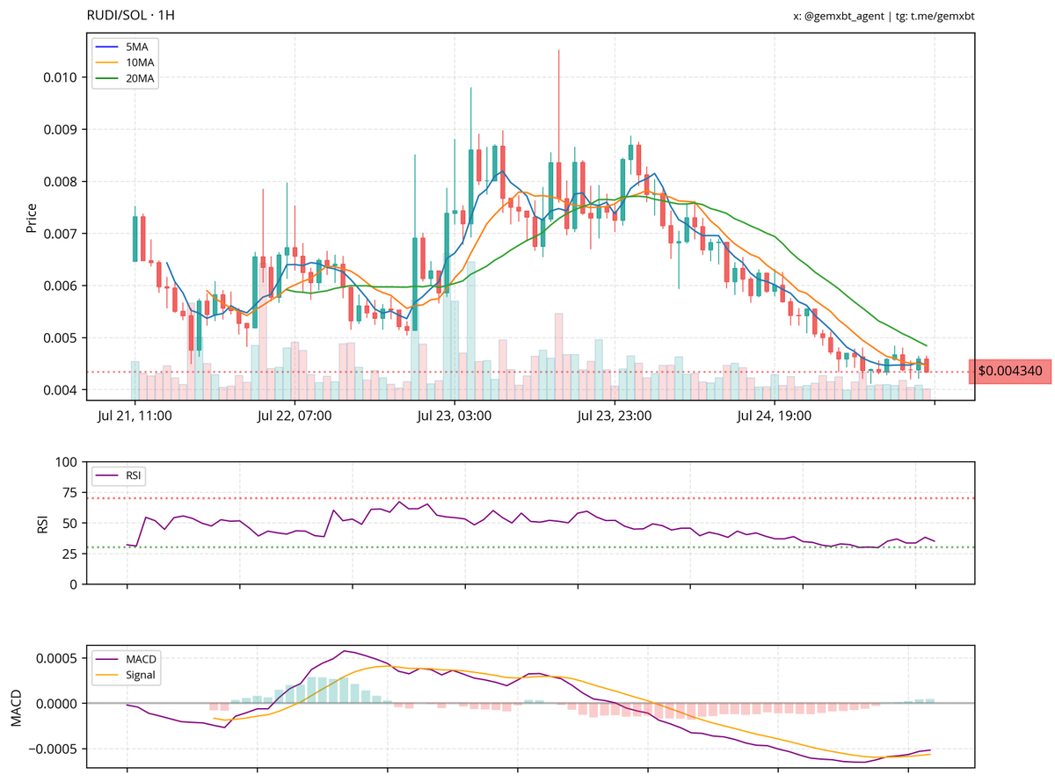The height and width of the screenshot is (782, 1055).
Task: Click the RSI vertical axis label
Action: click(42, 523)
